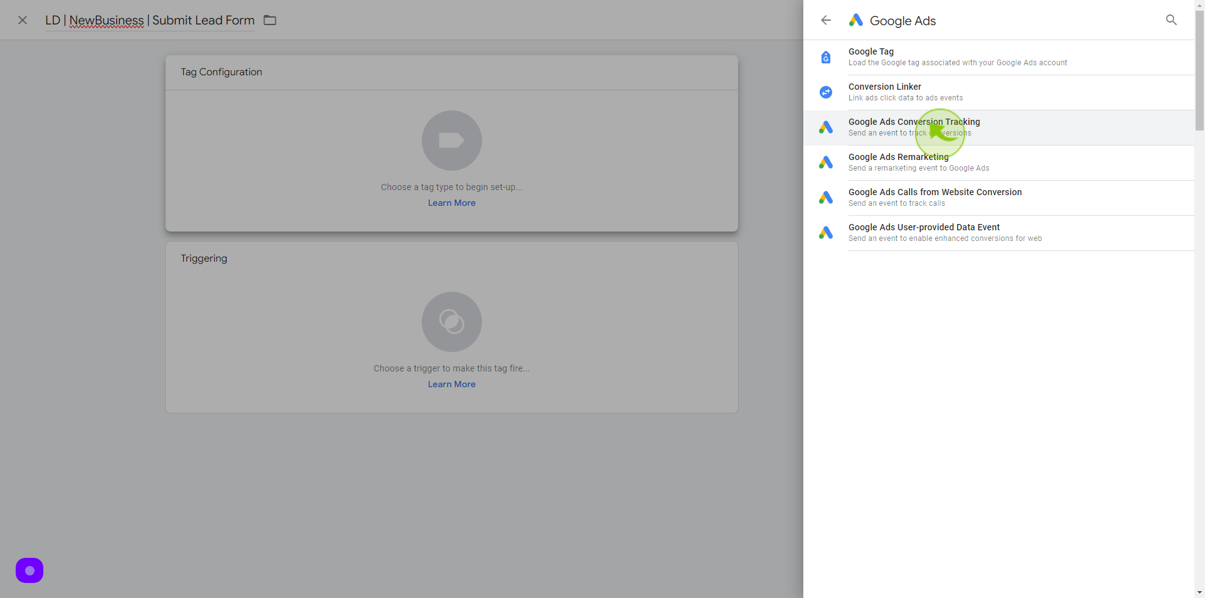Go back using the arrow in Google Ads panel
The height and width of the screenshot is (598, 1205).
pos(826,20)
